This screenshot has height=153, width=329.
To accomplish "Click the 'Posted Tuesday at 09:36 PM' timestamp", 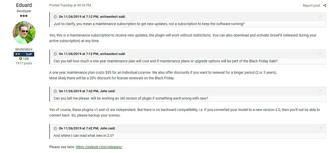I will point(70,5).
